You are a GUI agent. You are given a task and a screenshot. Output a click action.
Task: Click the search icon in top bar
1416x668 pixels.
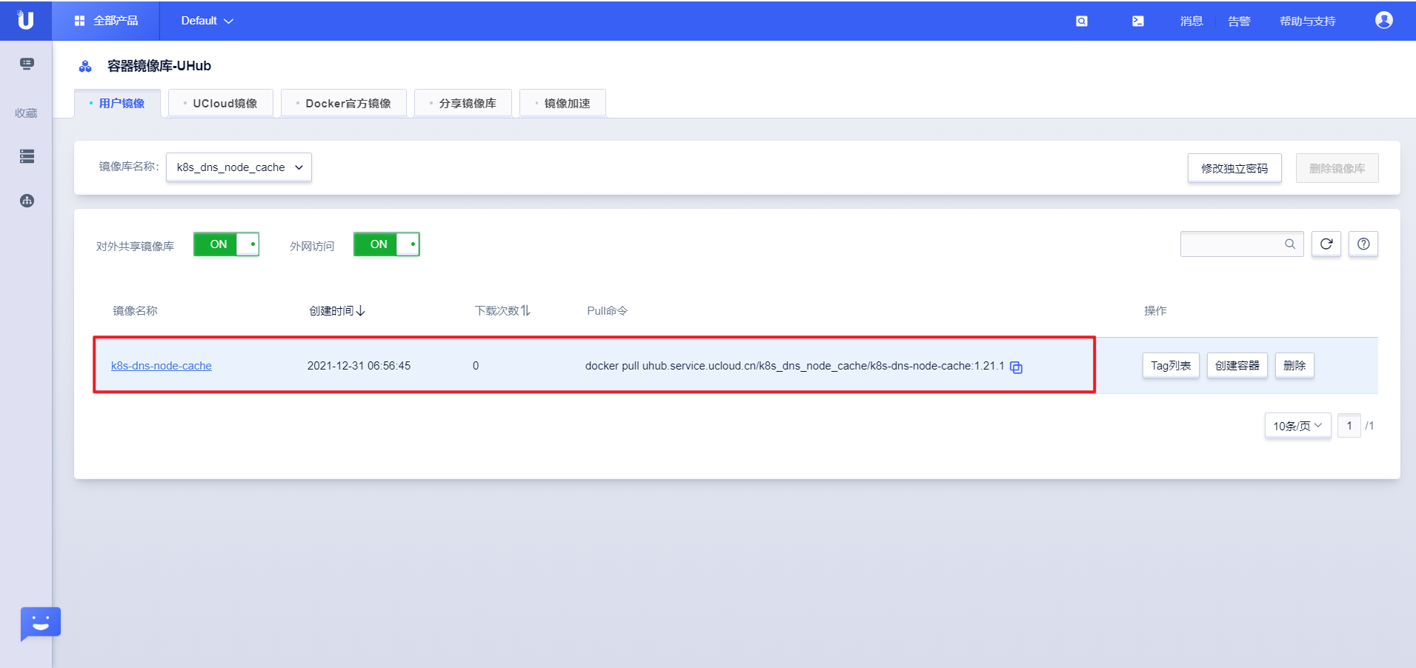tap(1082, 21)
